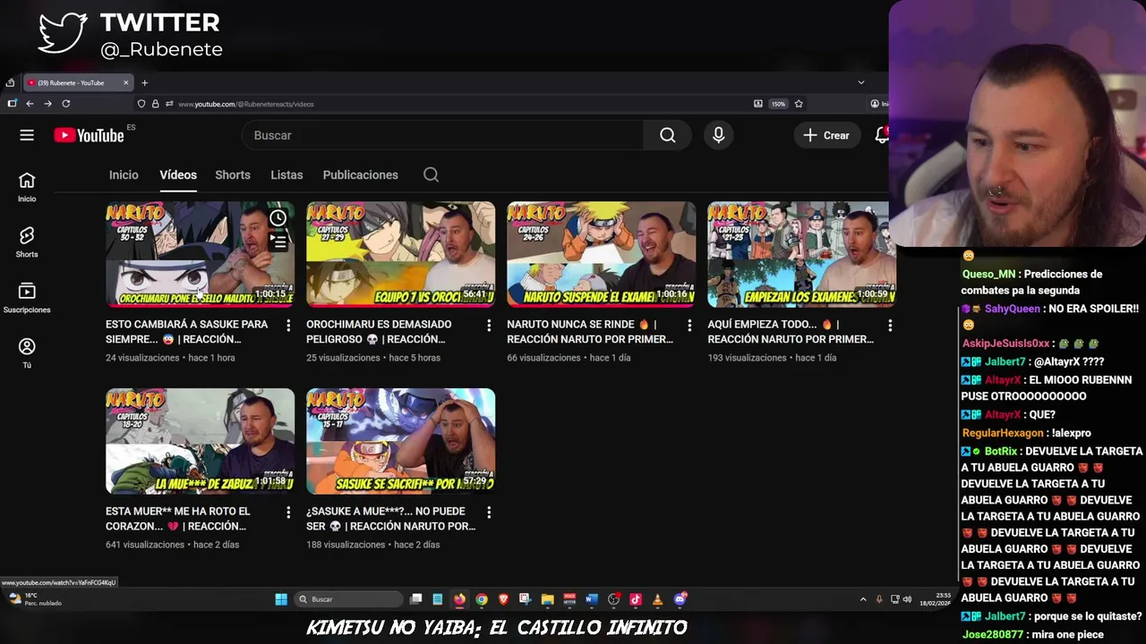Open the 'EQUIPO 7 VS OROCHIMARU' thumbnail
This screenshot has width=1146, height=644.
(400, 254)
